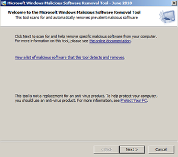Click the title bar application icon
Viewport: 178px width, 157px height.
[x=3, y=3]
